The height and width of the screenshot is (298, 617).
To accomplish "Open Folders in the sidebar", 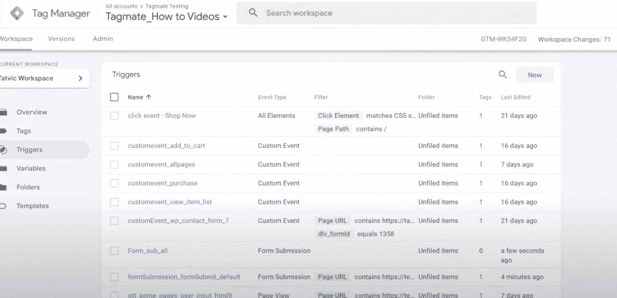I will [x=28, y=187].
